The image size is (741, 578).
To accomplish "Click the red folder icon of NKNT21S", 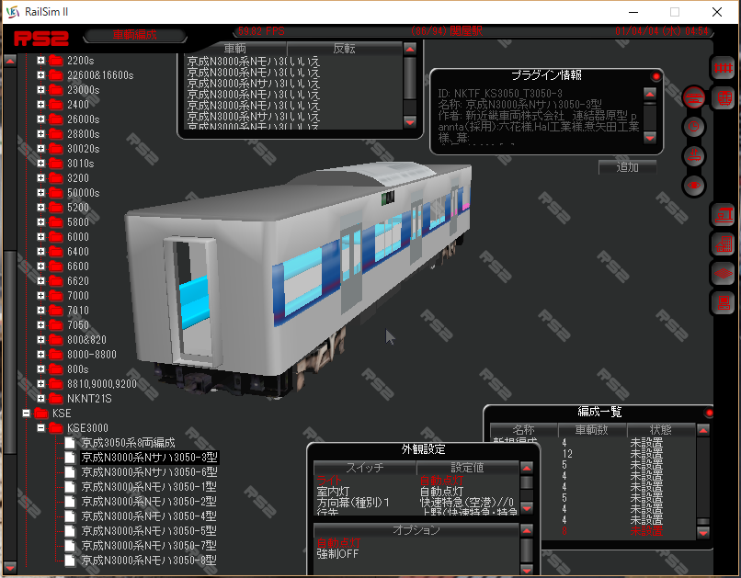I will (x=56, y=399).
